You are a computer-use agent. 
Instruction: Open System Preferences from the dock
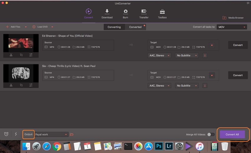click(x=179, y=146)
